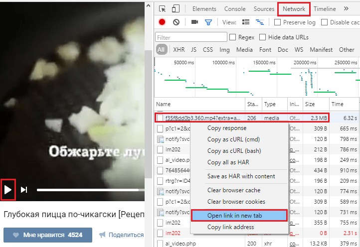Tick the Disable cache checkbox

[x=324, y=22]
